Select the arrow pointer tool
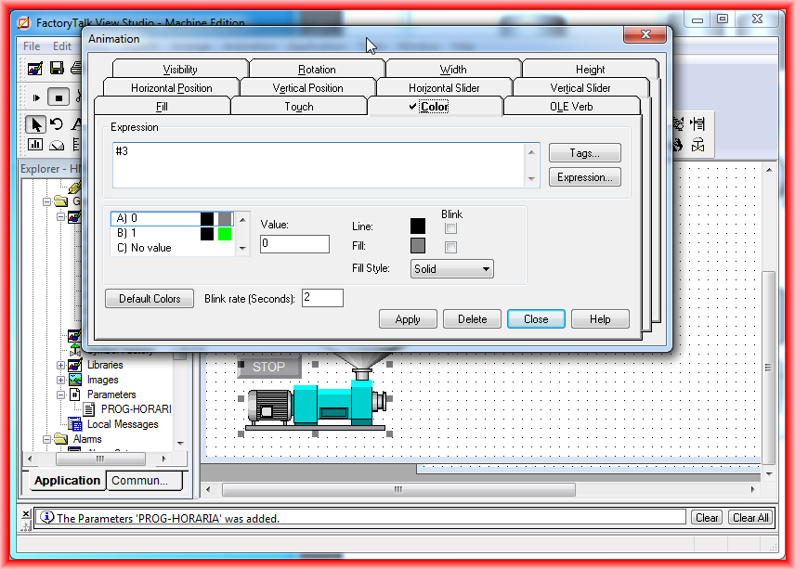The width and height of the screenshot is (795, 569). (x=35, y=123)
